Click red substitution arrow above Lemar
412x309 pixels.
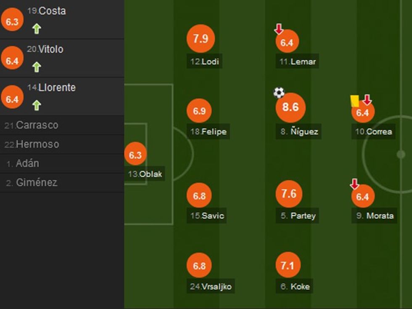(279, 29)
